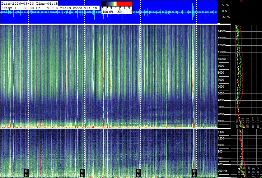Click the 400 label on lower spectrogram axis
Image resolution: width=262 pixels, height=178 pixels.
coord(220,164)
